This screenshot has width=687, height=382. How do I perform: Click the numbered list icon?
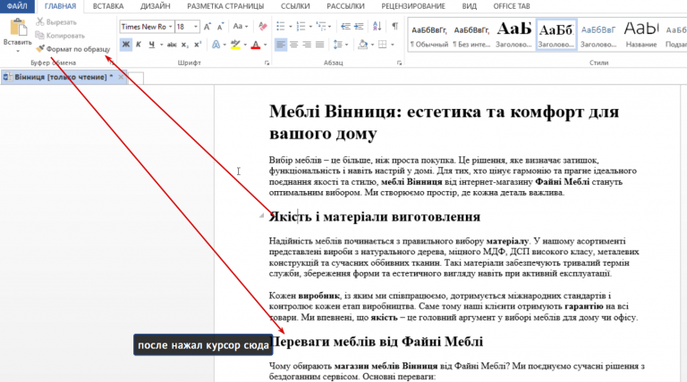coord(301,27)
